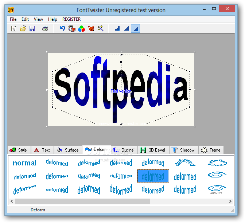Click the RGB color balls icon

[81, 29]
